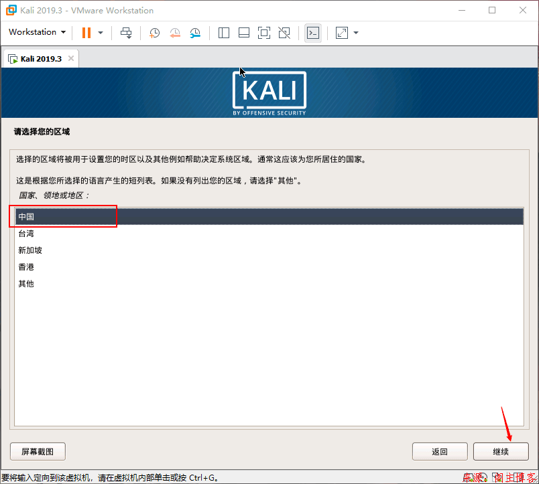This screenshot has width=539, height=484.
Task: Click the 继续 button
Action: (501, 451)
